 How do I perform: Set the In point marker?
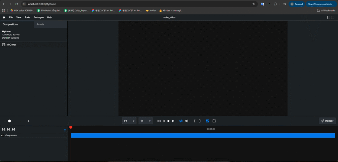pyautogui.click(x=195, y=121)
